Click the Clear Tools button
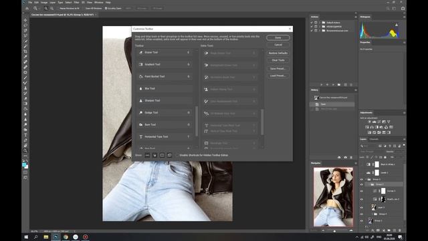Screen dimensions: 428x241 278,60
